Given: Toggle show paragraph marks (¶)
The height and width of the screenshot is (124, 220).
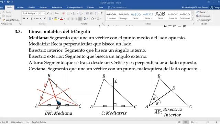Looking at the screenshot, I should tap(102, 13).
